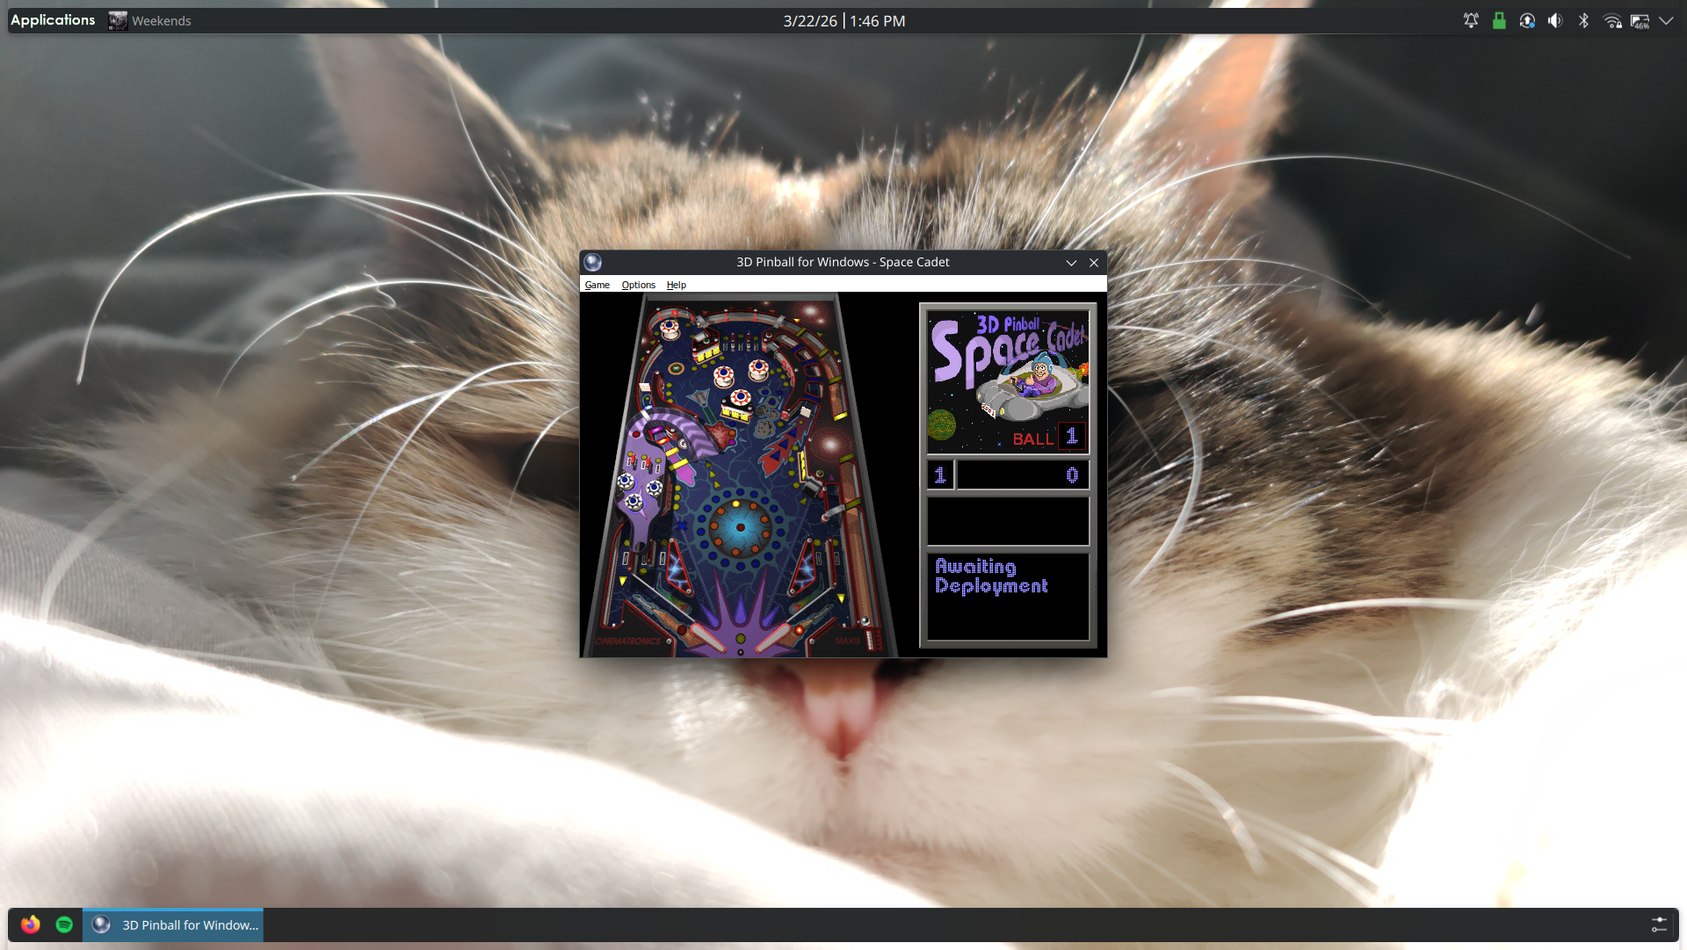Open the Options menu
This screenshot has height=950, width=1687.
[x=638, y=285]
